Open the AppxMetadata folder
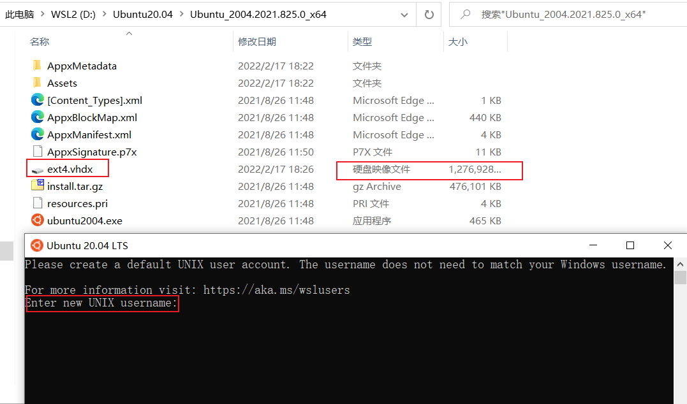 pos(83,66)
